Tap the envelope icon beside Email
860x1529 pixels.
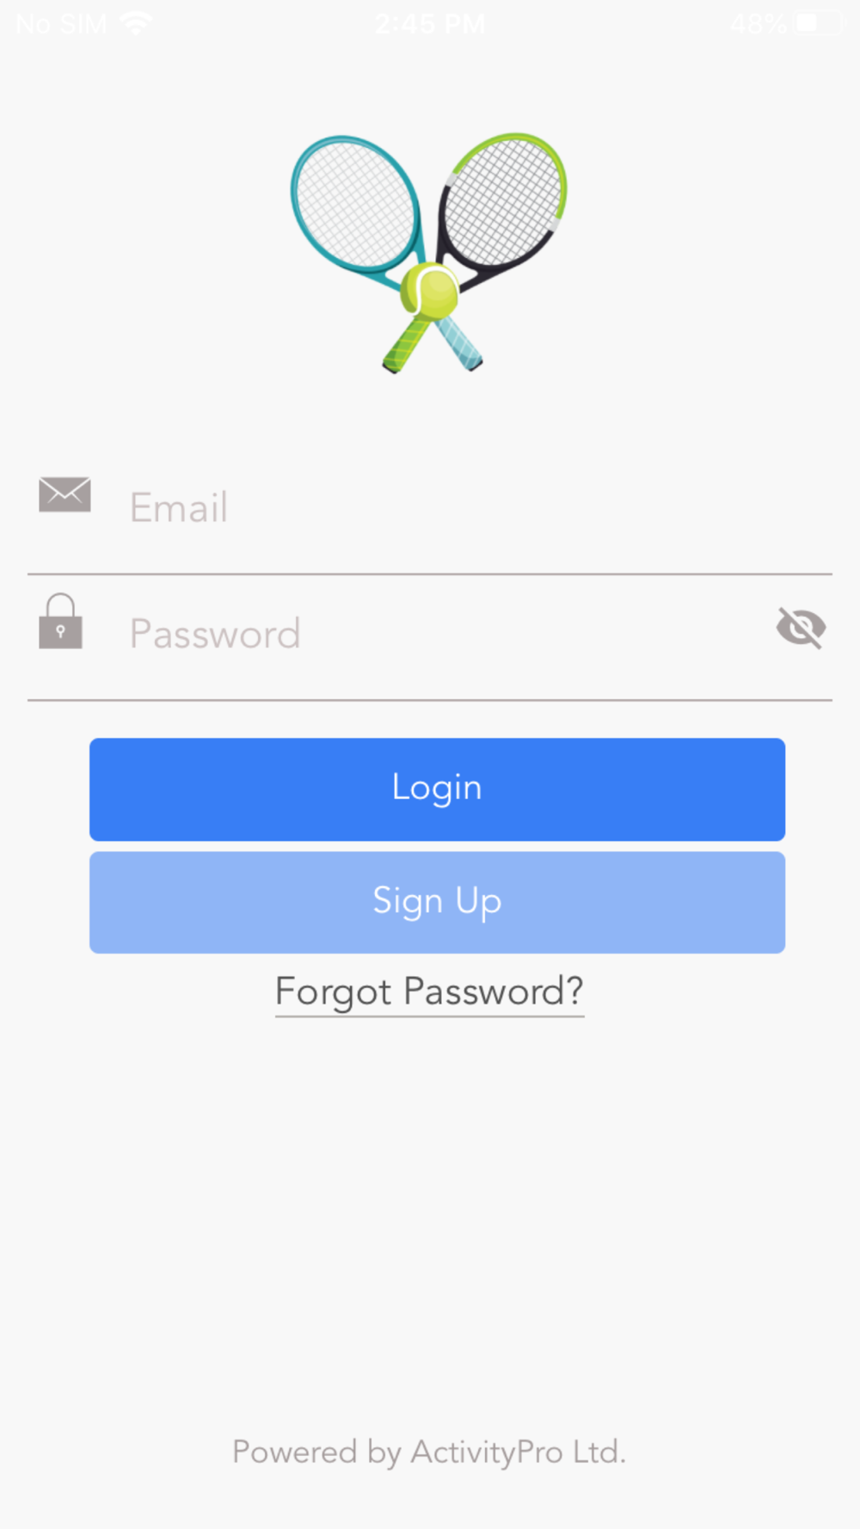pyautogui.click(x=64, y=494)
